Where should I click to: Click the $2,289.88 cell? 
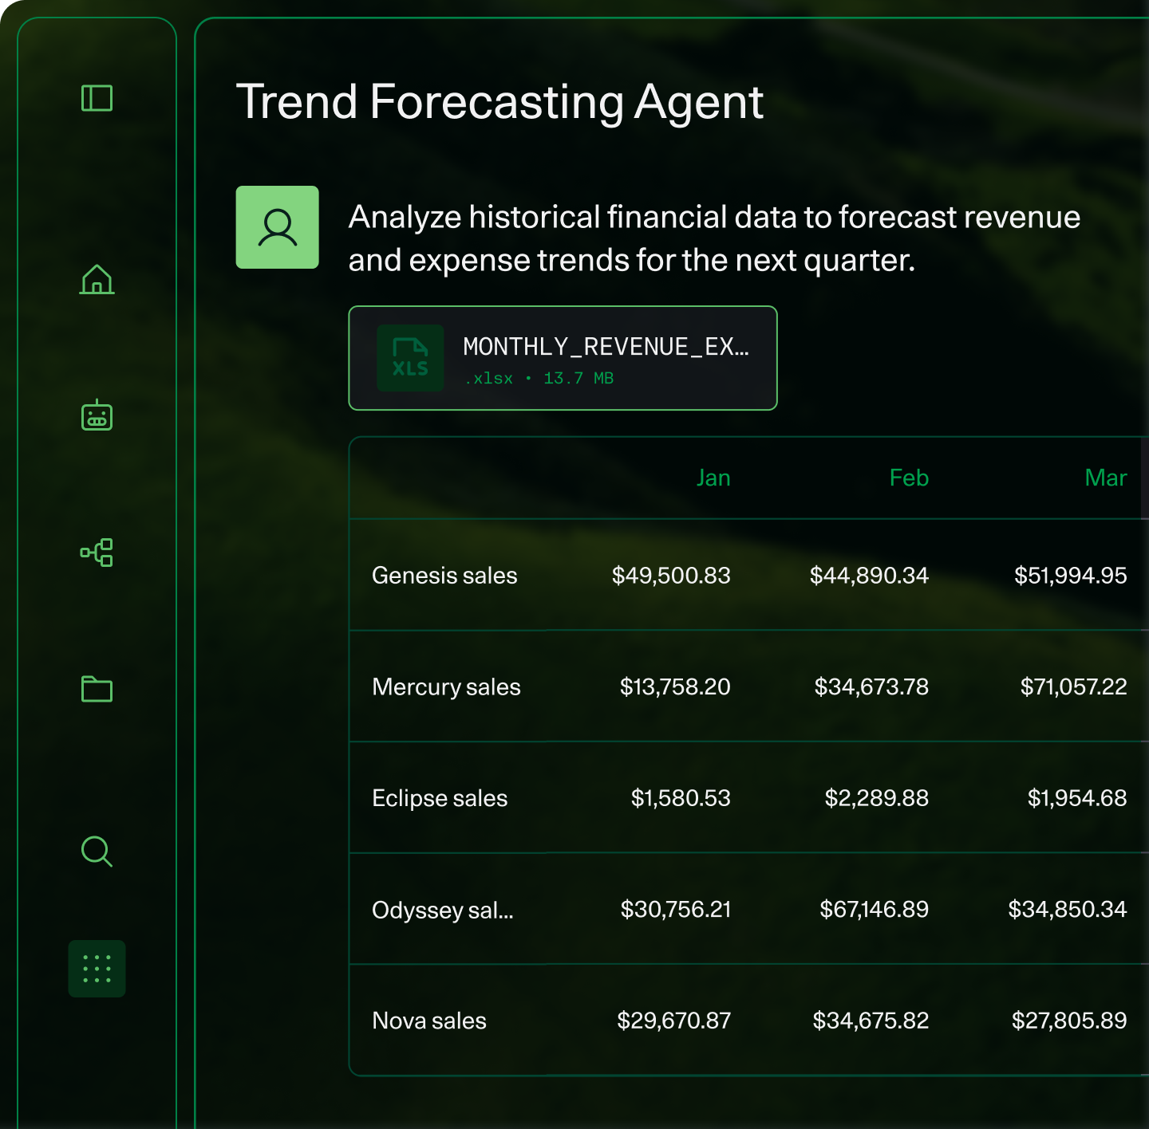pos(876,798)
